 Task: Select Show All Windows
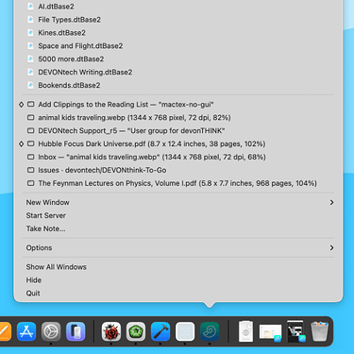click(x=178, y=267)
